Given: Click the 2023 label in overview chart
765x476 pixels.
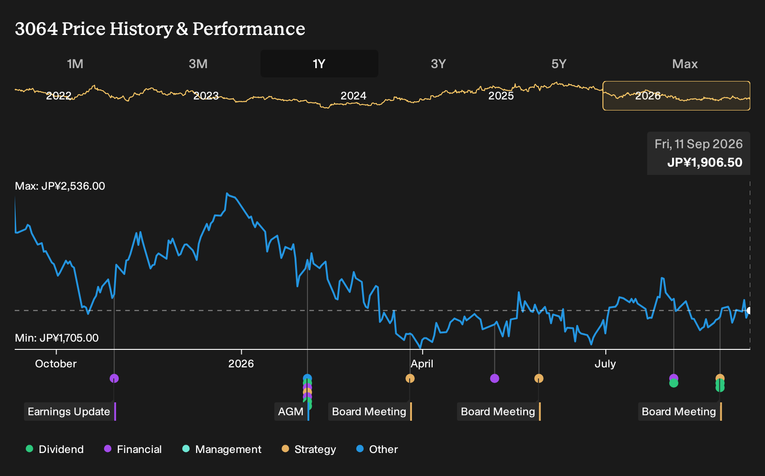Looking at the screenshot, I should 206,96.
